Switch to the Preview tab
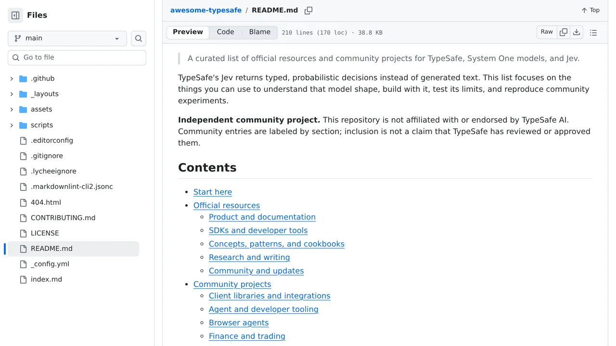The height and width of the screenshot is (346, 616). [x=188, y=32]
